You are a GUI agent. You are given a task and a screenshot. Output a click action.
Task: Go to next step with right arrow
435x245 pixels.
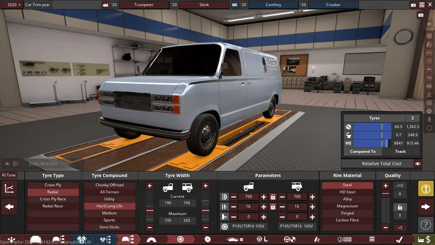point(425,206)
